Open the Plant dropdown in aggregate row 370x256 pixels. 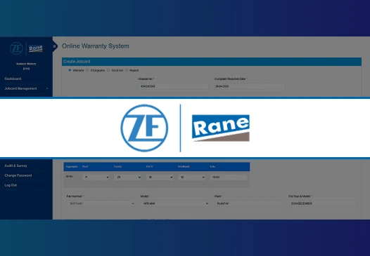click(x=96, y=177)
